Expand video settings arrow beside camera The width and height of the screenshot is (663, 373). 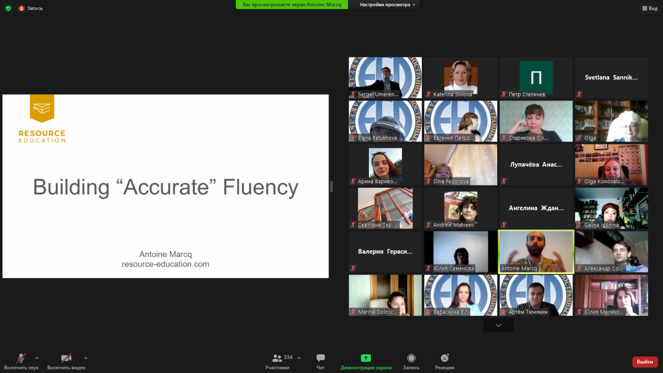pos(85,358)
